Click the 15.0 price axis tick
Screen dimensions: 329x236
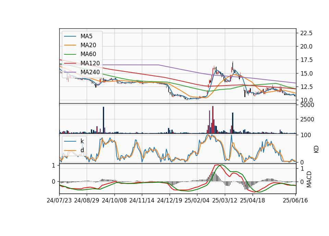click(x=306, y=74)
